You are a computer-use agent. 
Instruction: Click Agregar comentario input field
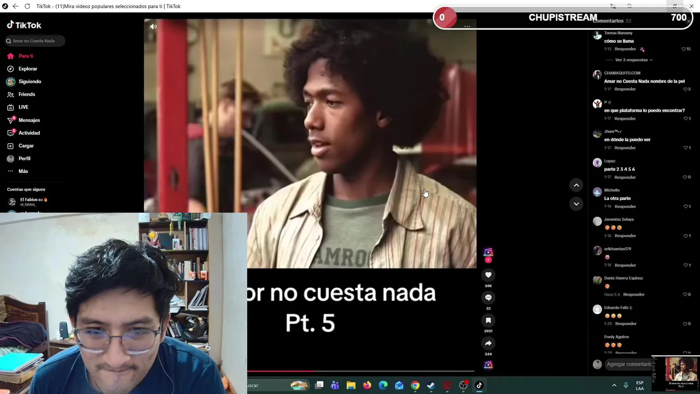(629, 364)
